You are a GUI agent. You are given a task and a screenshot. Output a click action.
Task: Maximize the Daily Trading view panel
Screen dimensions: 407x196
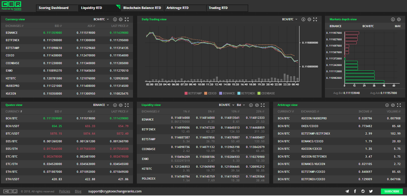point(315,19)
